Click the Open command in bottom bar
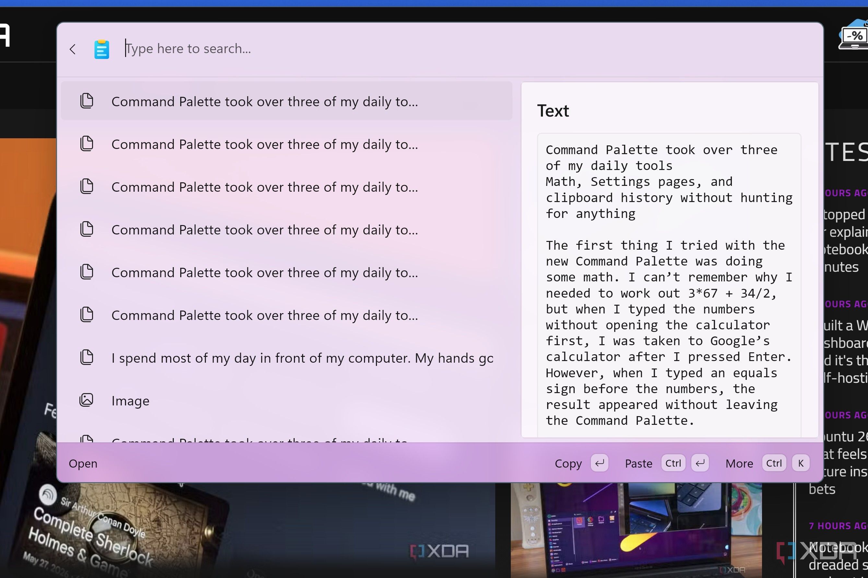Viewport: 868px width, 578px height. [83, 463]
